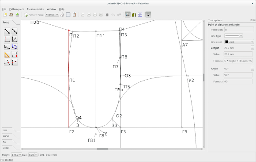Click point label Г5 on canvas
This screenshot has height=162, width=256.
[x=184, y=132]
